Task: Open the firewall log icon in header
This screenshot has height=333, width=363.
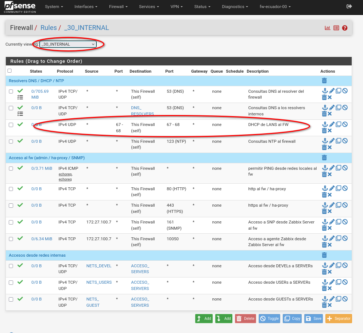Action: click(x=336, y=28)
